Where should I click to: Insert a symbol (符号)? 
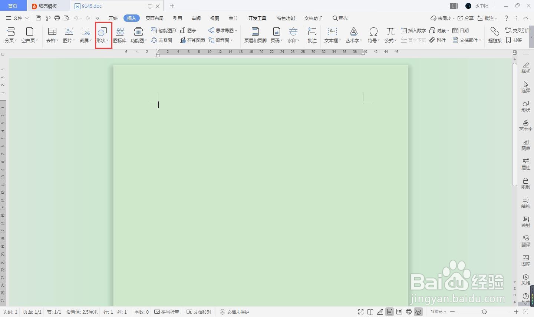click(373, 35)
